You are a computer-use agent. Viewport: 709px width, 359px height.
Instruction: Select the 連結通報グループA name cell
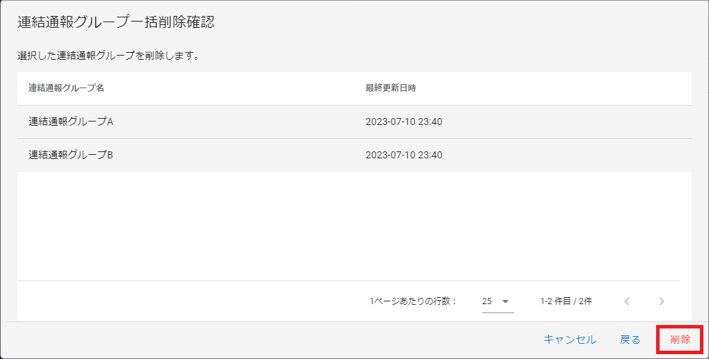[71, 122]
